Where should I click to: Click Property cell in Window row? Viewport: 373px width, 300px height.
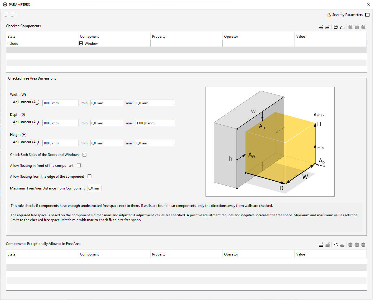[186, 43]
